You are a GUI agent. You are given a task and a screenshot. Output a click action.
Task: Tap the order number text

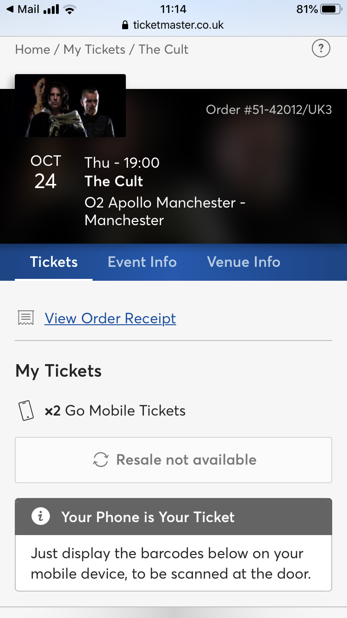[269, 110]
